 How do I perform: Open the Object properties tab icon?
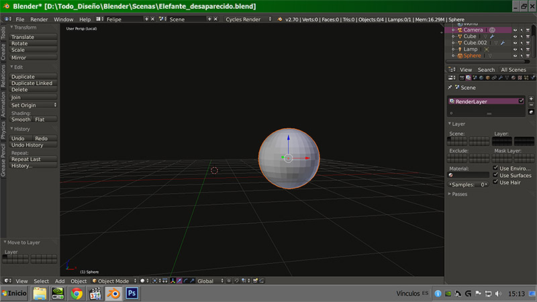click(488, 78)
